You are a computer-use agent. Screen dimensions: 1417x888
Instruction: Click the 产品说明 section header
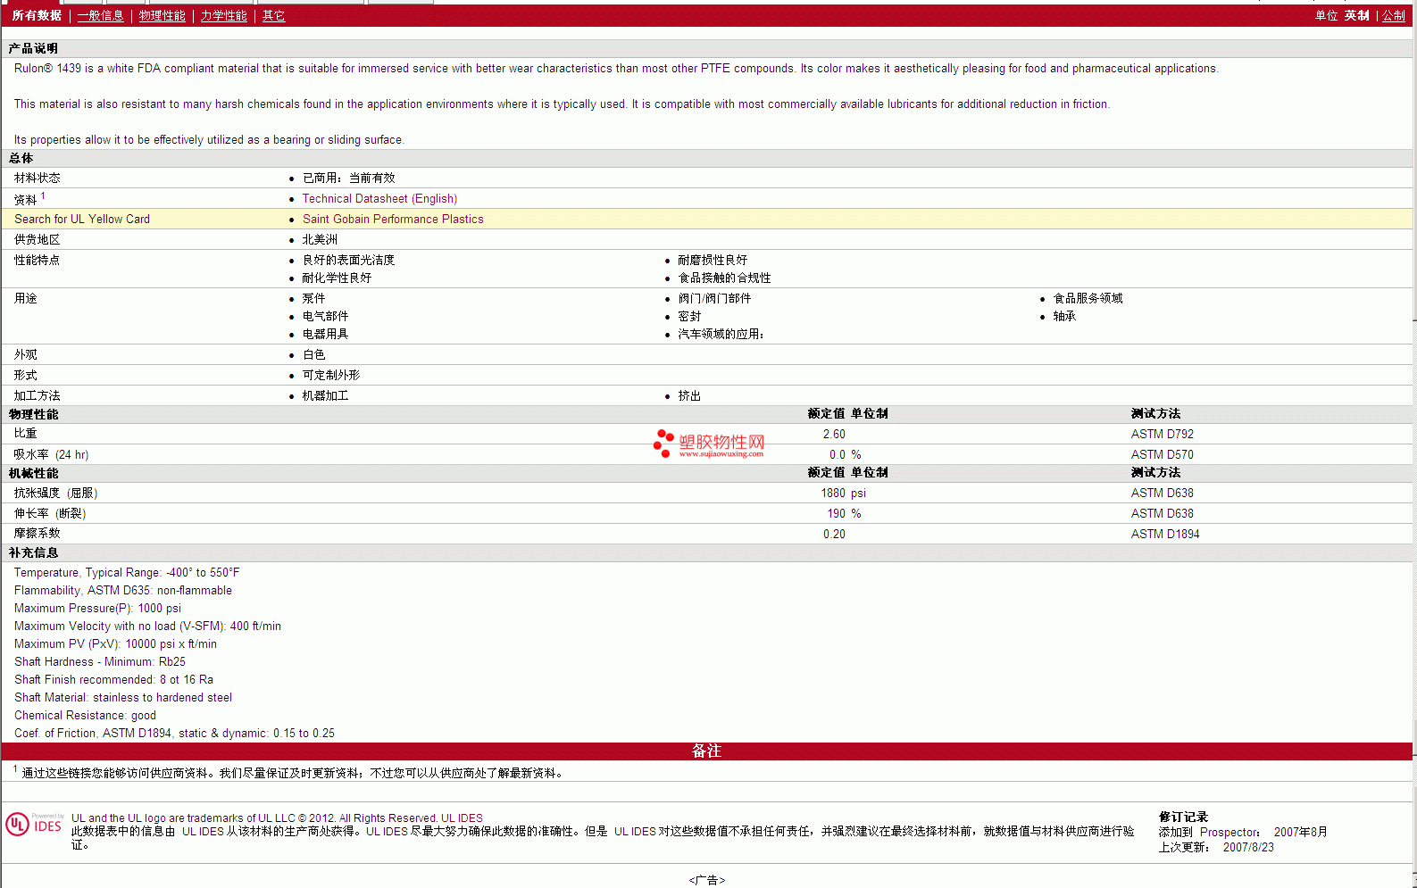(x=33, y=48)
